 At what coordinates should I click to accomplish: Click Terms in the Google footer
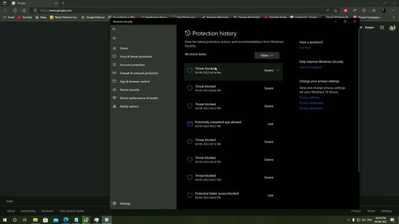pos(371,211)
